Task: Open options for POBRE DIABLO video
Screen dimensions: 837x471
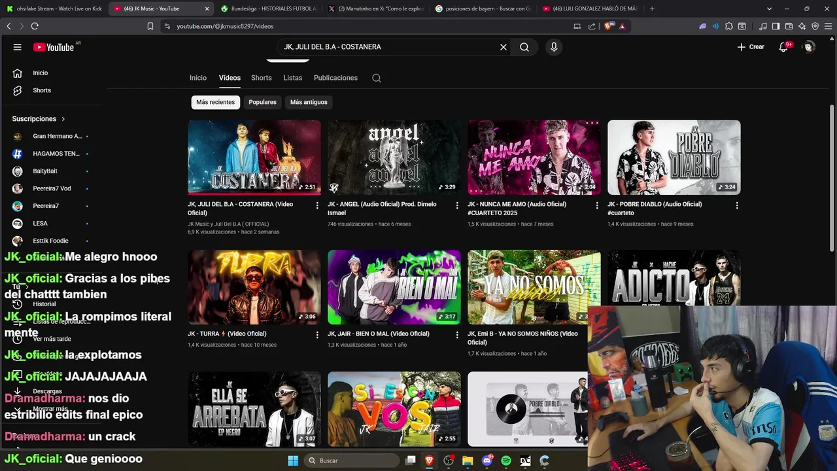Action: tap(737, 205)
